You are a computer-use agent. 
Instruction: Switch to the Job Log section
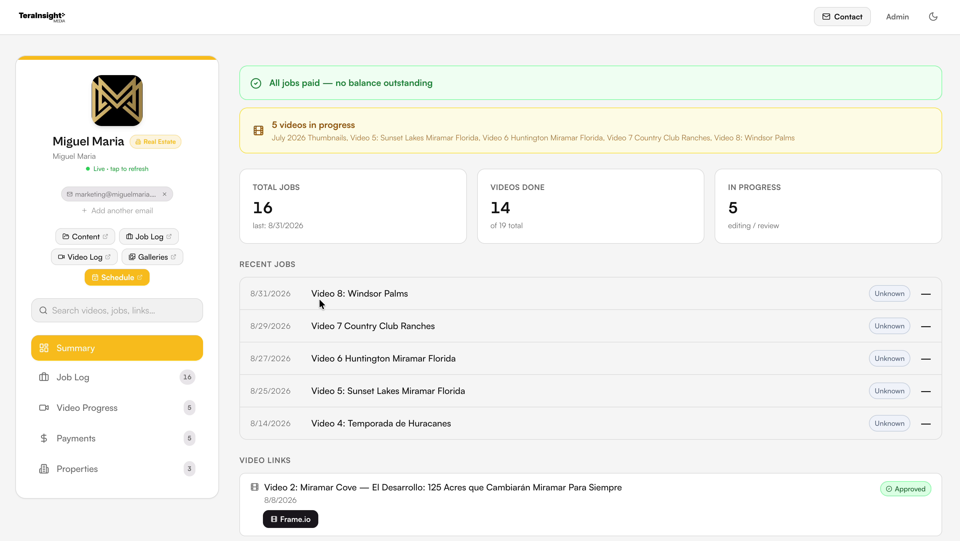tap(117, 377)
